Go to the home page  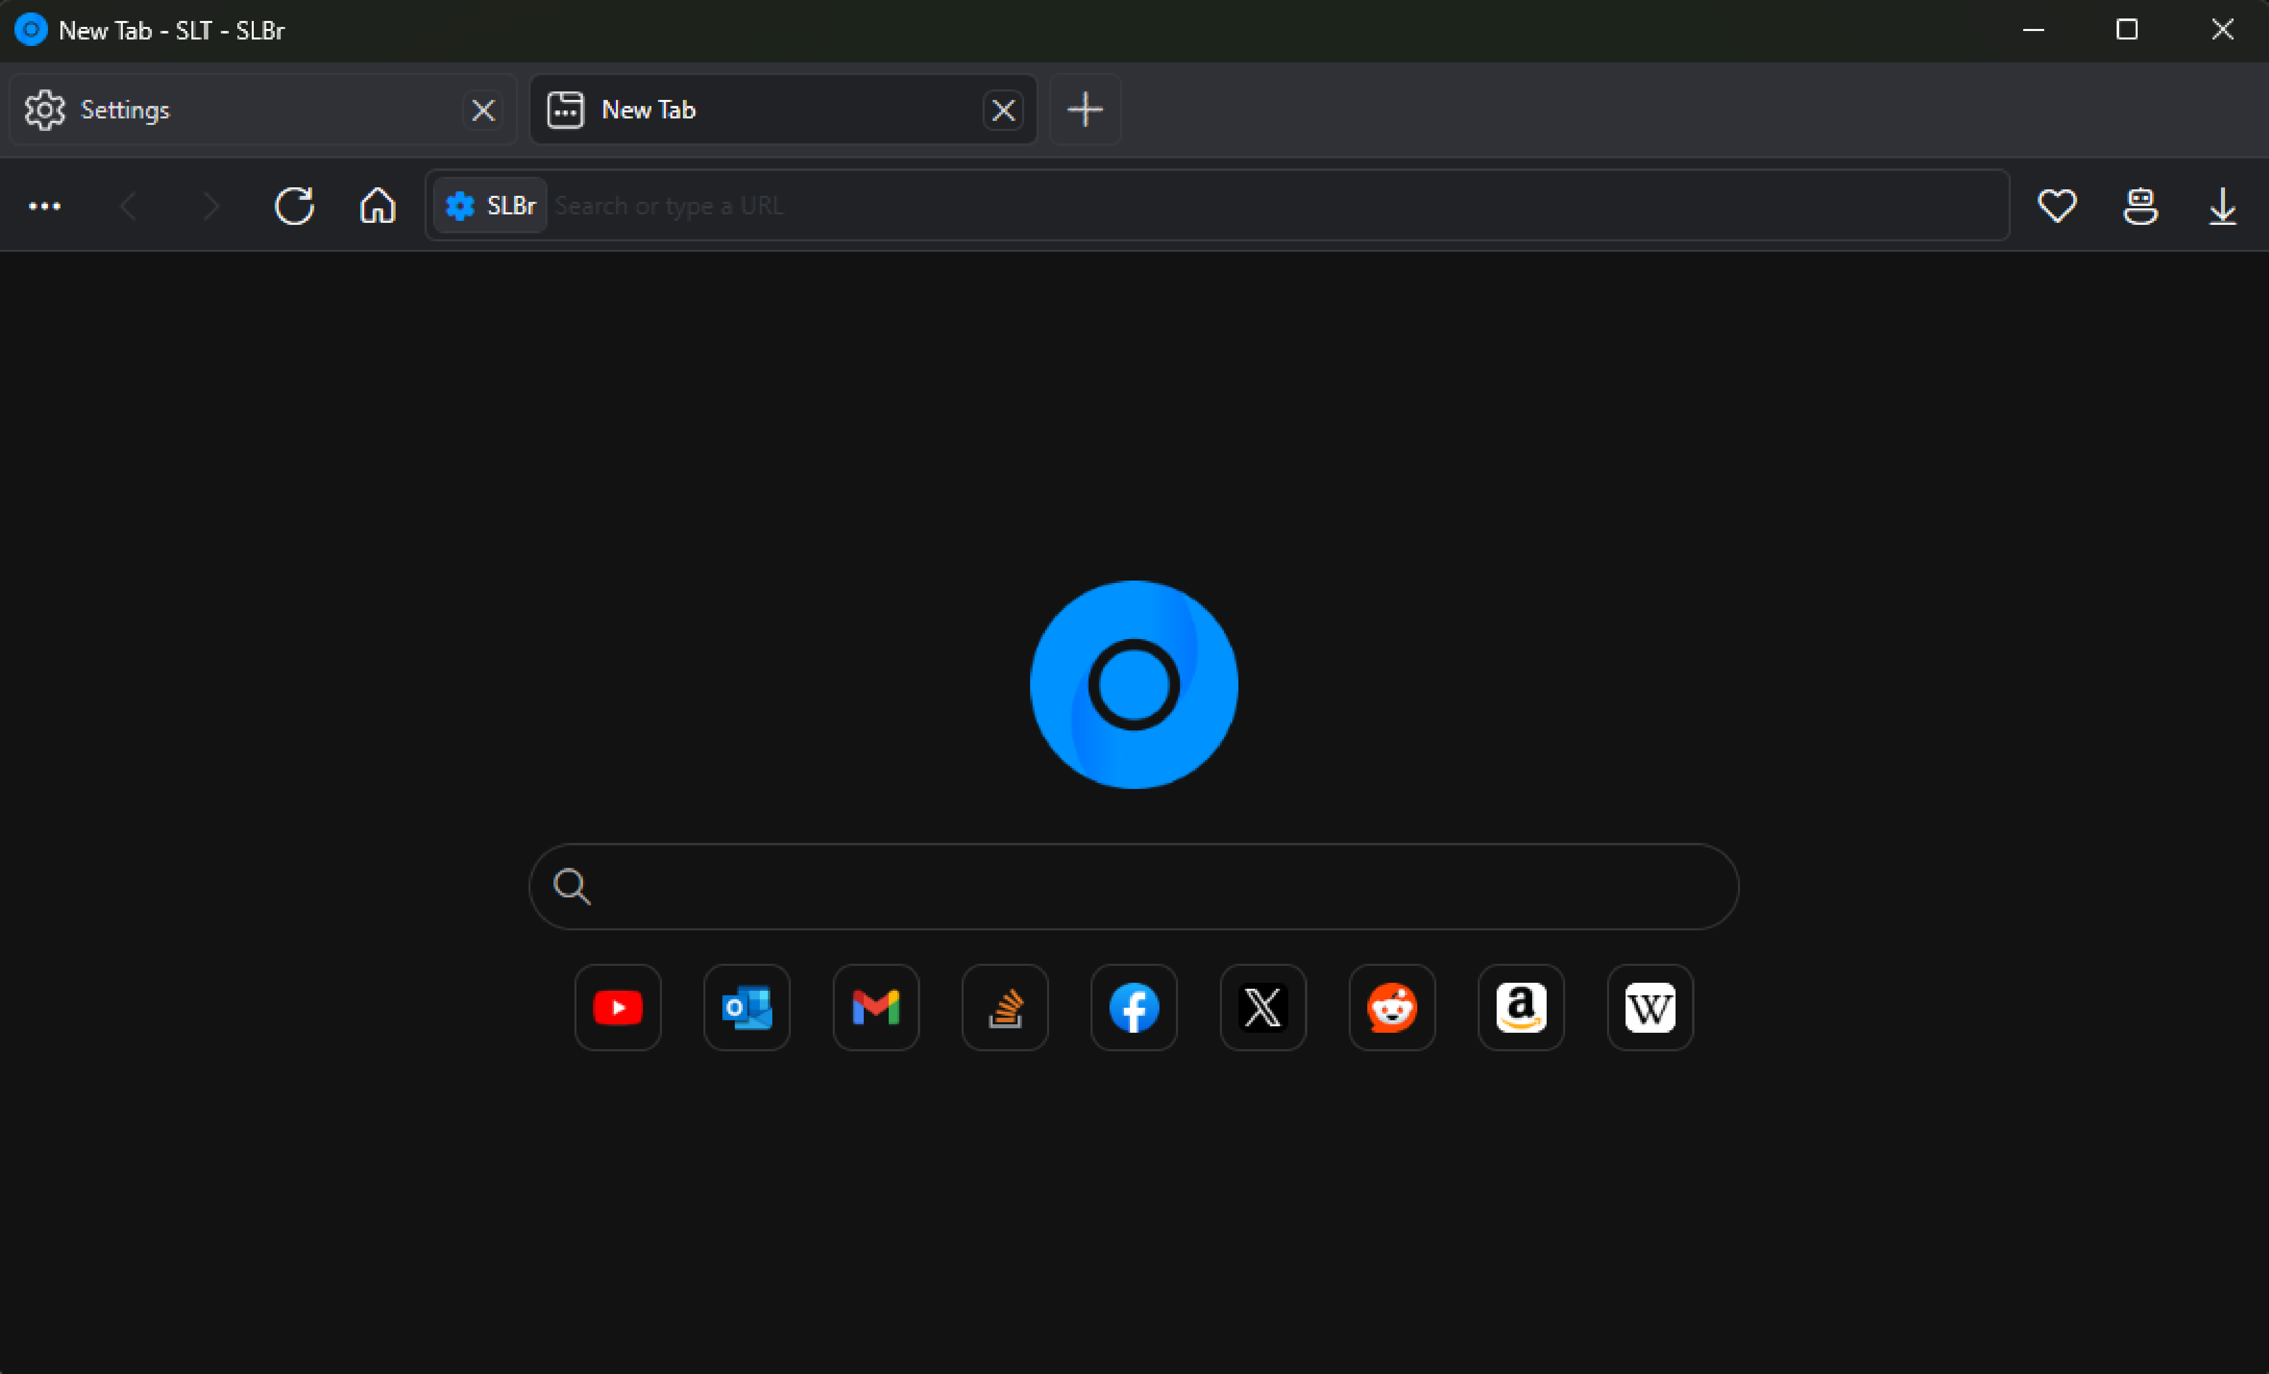click(x=378, y=205)
